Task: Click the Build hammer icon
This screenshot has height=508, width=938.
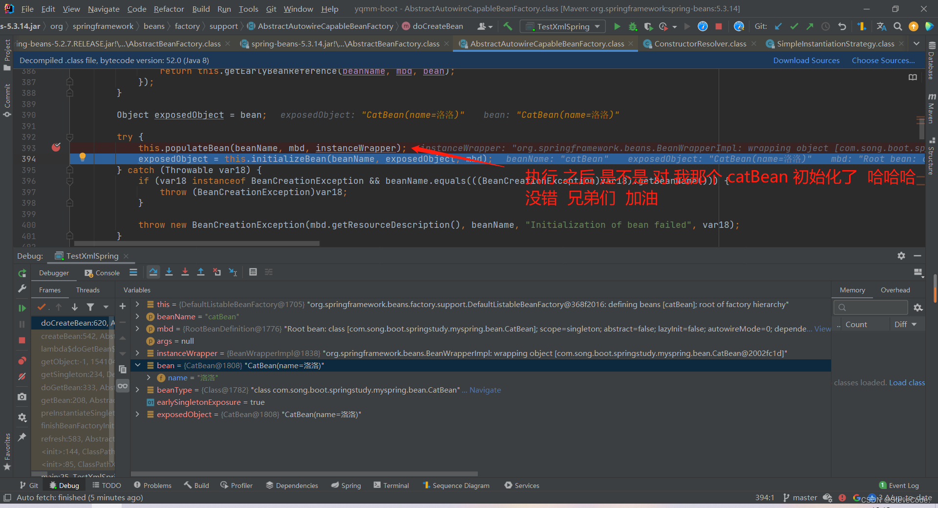Action: click(x=508, y=26)
